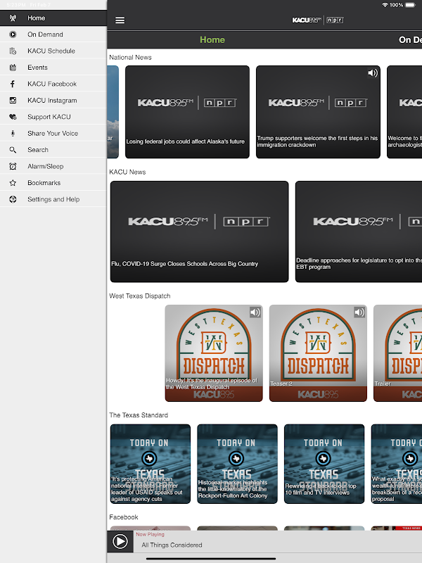Open Search menu item
The image size is (422, 563).
click(x=53, y=150)
